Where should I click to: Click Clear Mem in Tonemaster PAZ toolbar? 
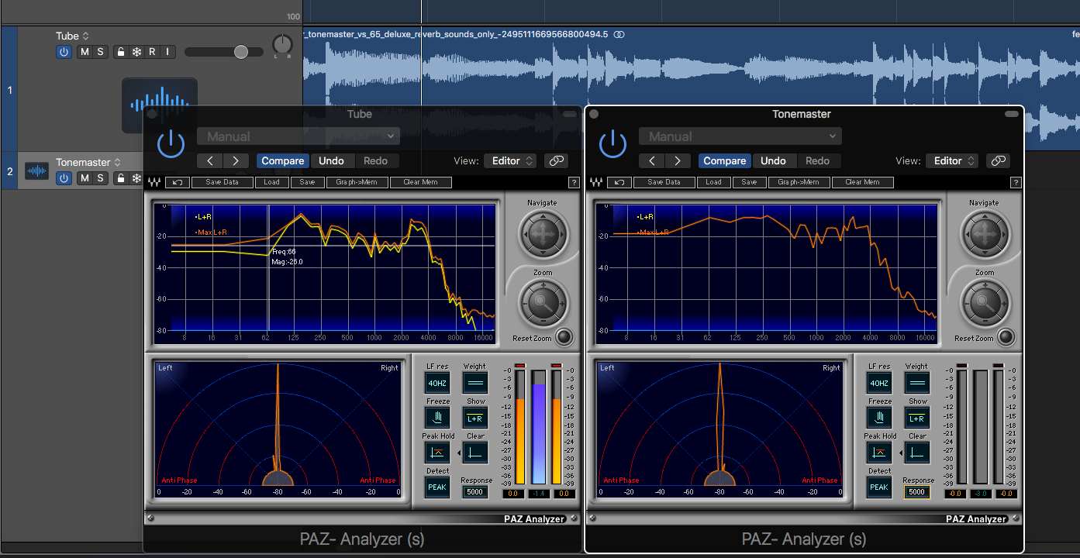(862, 182)
